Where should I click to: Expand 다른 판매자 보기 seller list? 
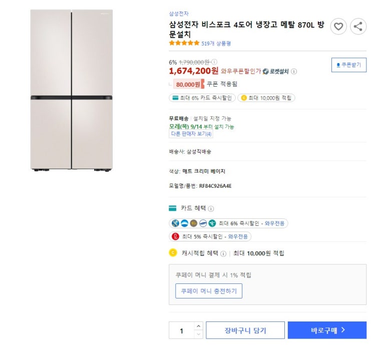(x=191, y=134)
